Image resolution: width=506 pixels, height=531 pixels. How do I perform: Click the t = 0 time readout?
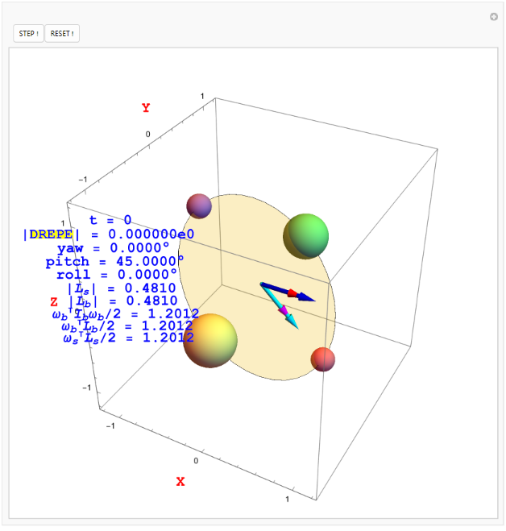110,220
